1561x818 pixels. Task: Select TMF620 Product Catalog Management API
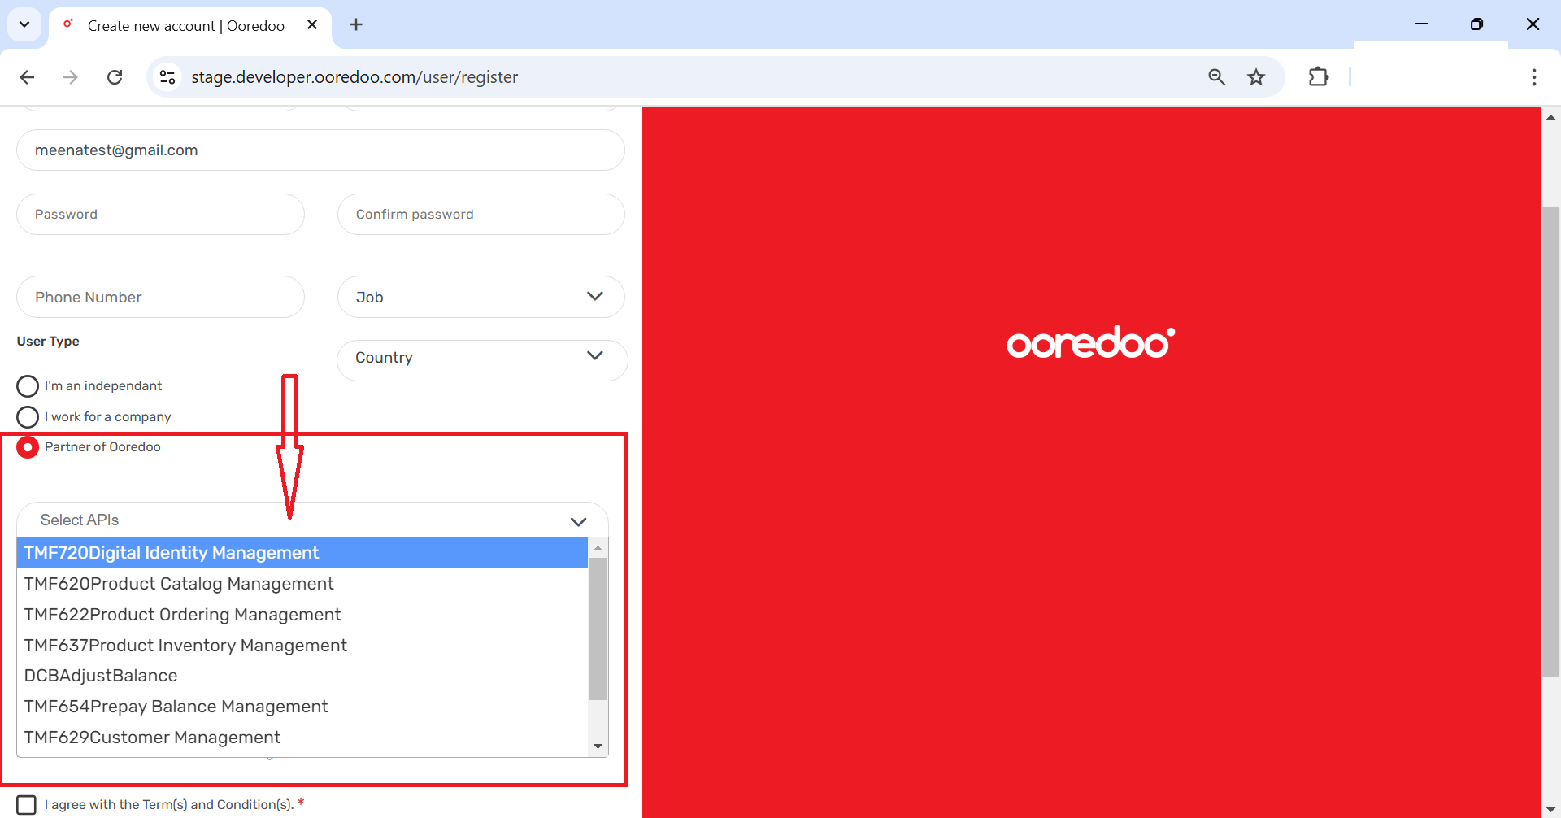[x=179, y=583]
